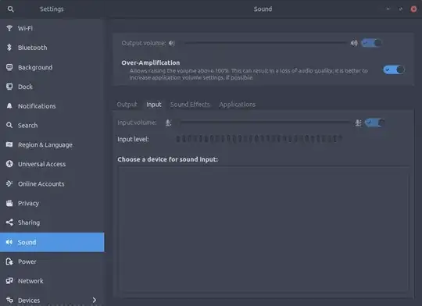Go to Background settings

[x=52, y=67]
